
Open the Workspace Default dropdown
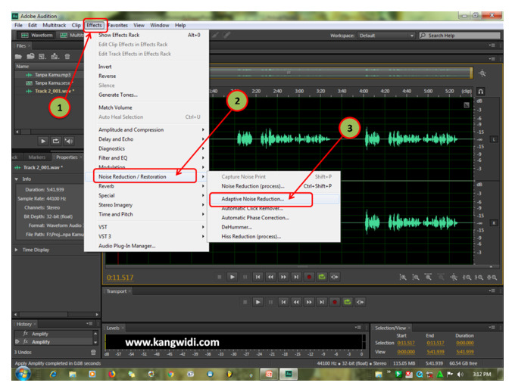point(386,36)
